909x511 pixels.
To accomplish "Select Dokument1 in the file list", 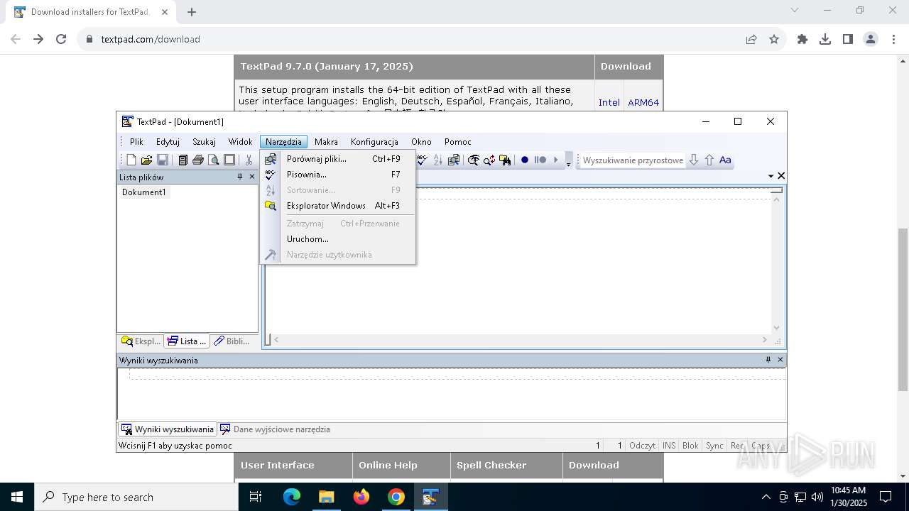I will click(x=143, y=192).
